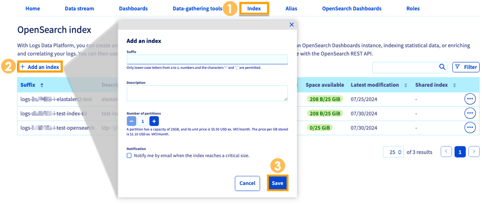Click the 'of 3 results' text
Viewport: 482px width, 204px height.
[x=419, y=152]
